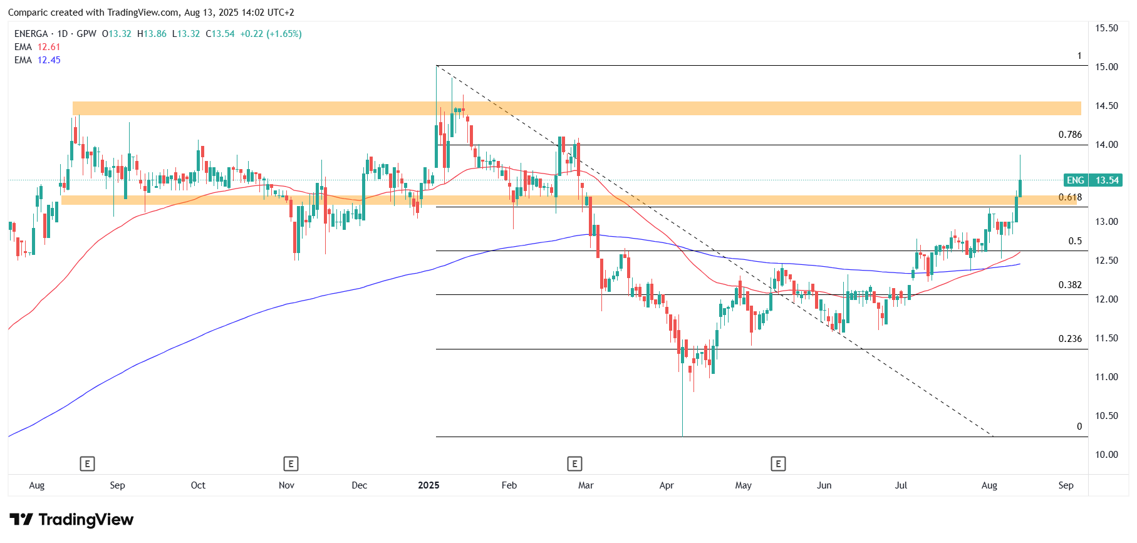The image size is (1137, 543).
Task: Open the earnings marker near Nov
Action: 290,464
